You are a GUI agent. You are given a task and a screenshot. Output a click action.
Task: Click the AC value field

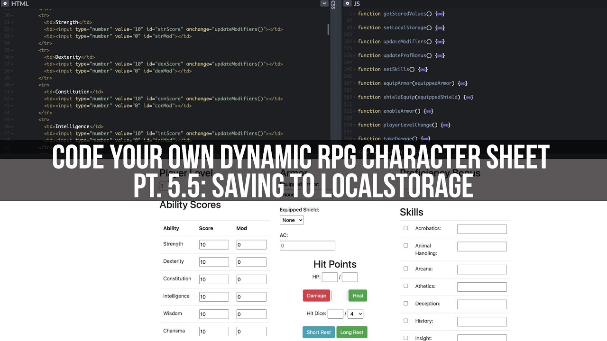click(307, 246)
